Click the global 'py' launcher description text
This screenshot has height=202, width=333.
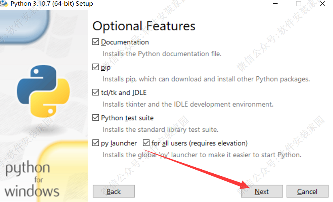coord(201,155)
